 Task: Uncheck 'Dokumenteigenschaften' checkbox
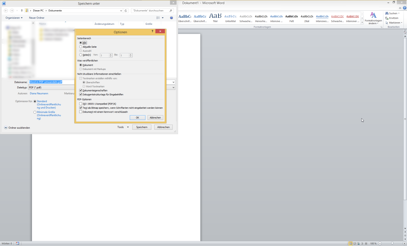(81, 91)
